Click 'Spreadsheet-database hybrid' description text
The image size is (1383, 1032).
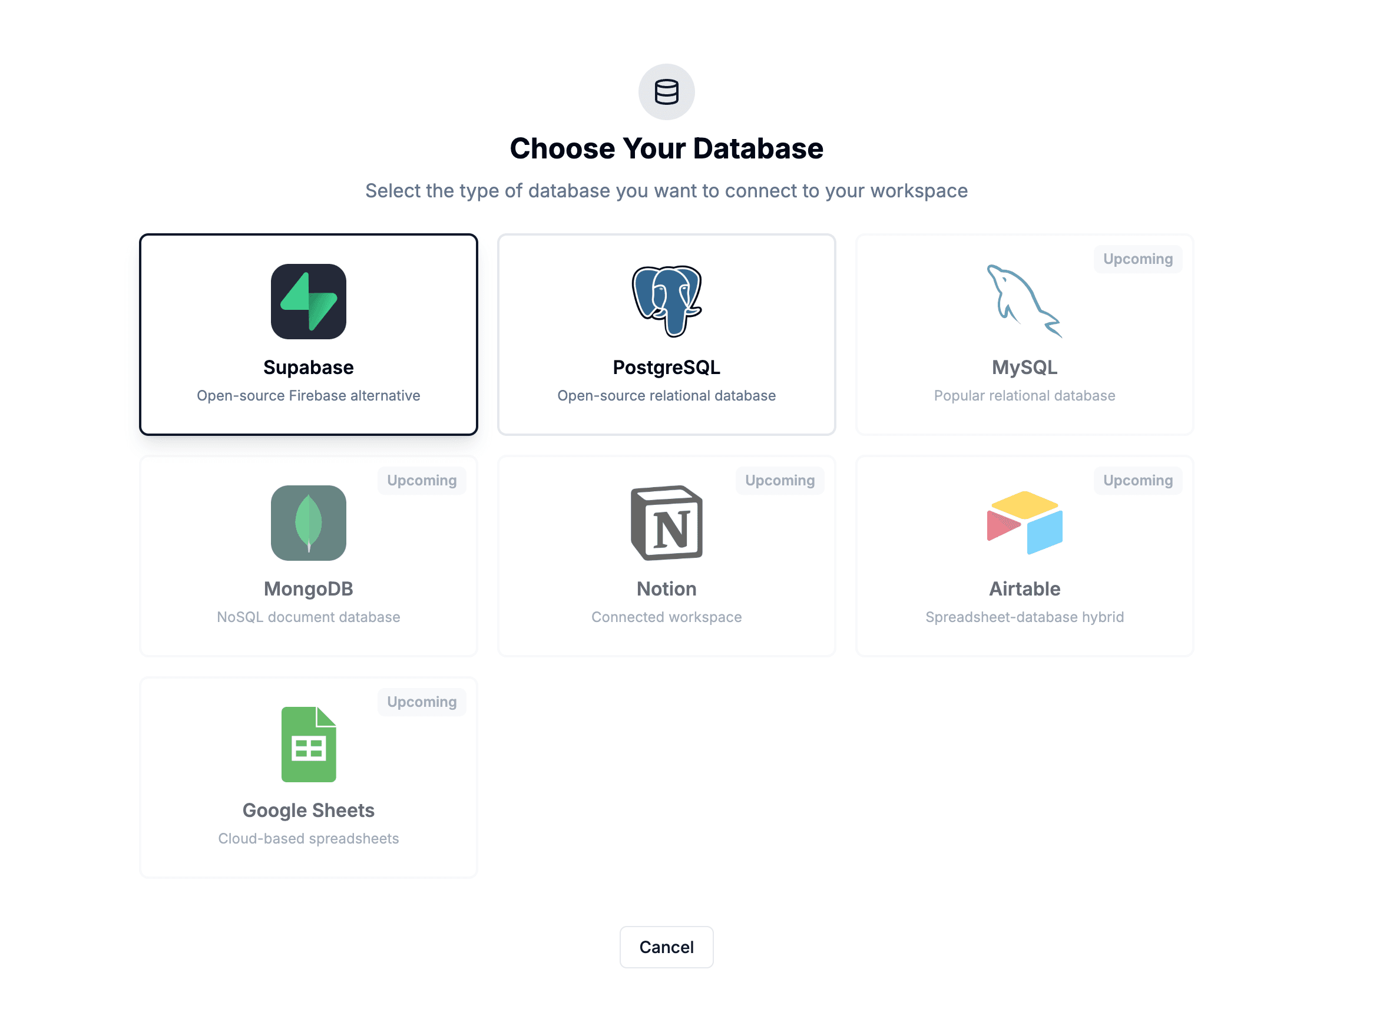point(1024,617)
